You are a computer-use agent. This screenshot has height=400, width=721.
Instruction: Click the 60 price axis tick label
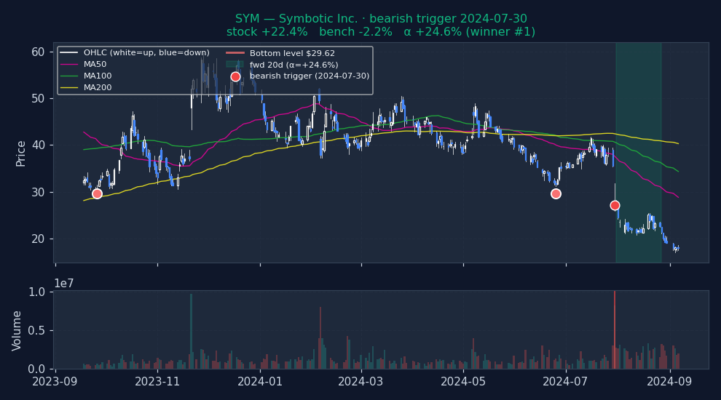coord(38,52)
